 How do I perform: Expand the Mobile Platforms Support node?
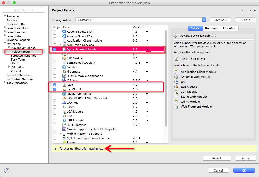tap(61, 134)
